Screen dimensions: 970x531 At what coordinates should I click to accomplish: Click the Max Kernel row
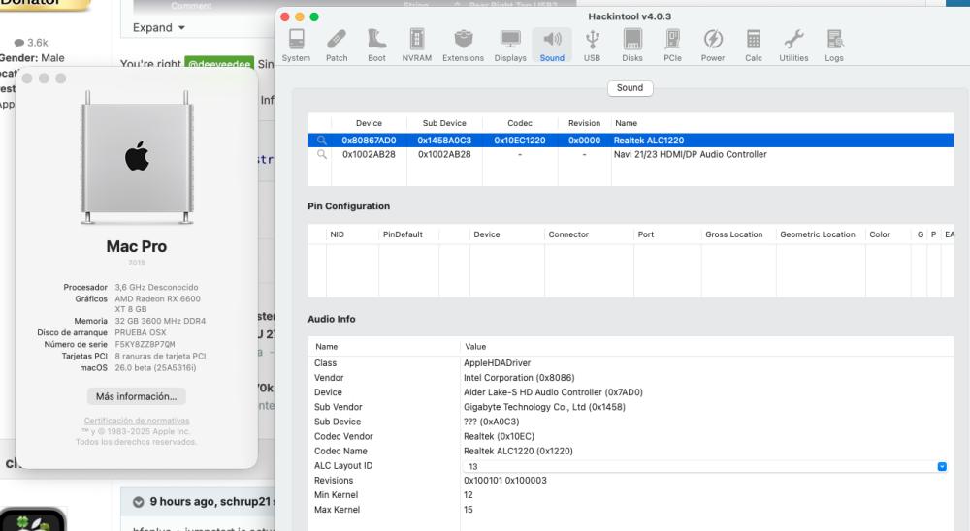point(631,510)
